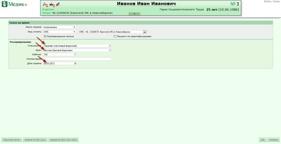Click the syringe icon in patient header

tap(58, 4)
